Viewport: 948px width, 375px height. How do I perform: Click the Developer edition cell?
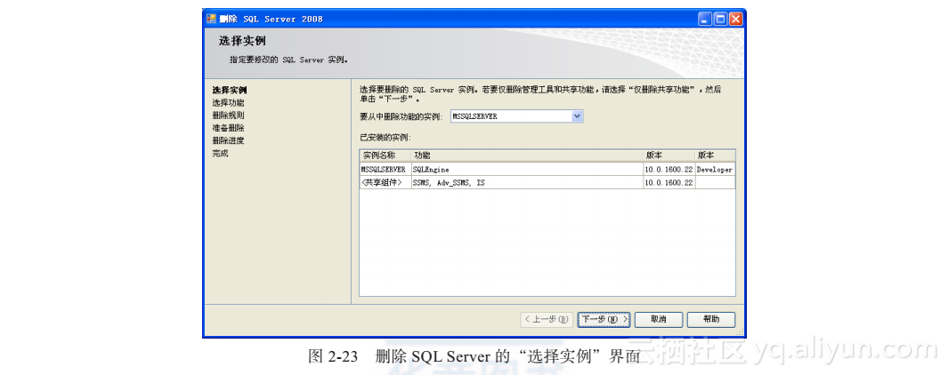(715, 170)
